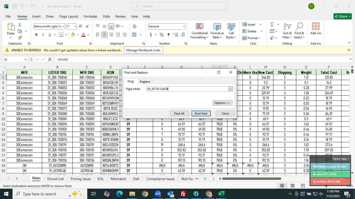Toggle align left
The width and height of the screenshot is (355, 199).
tap(98, 35)
